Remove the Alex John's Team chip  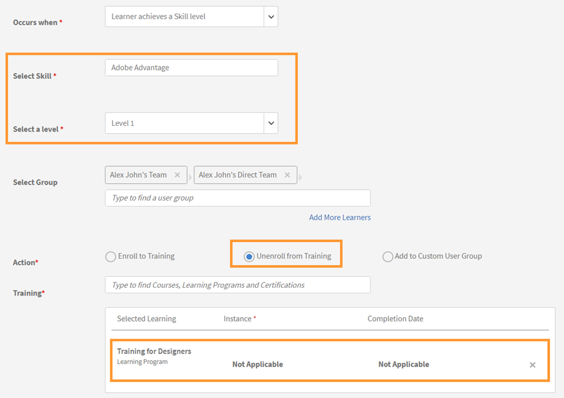pyautogui.click(x=177, y=175)
